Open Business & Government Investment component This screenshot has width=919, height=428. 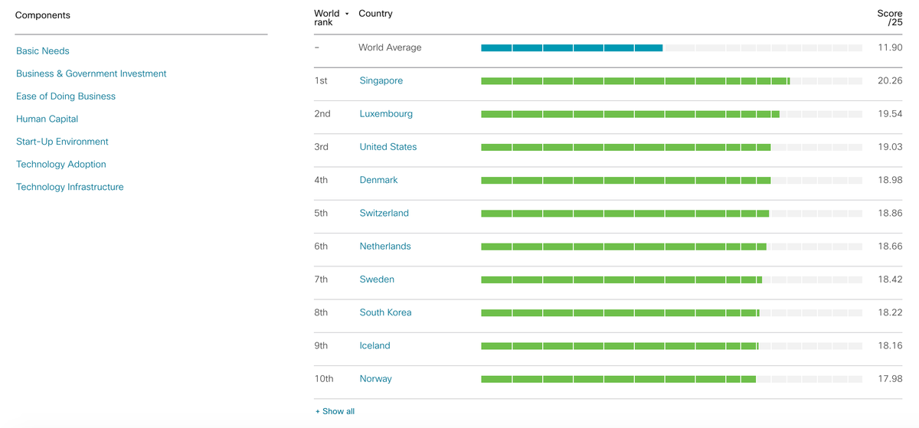[91, 74]
